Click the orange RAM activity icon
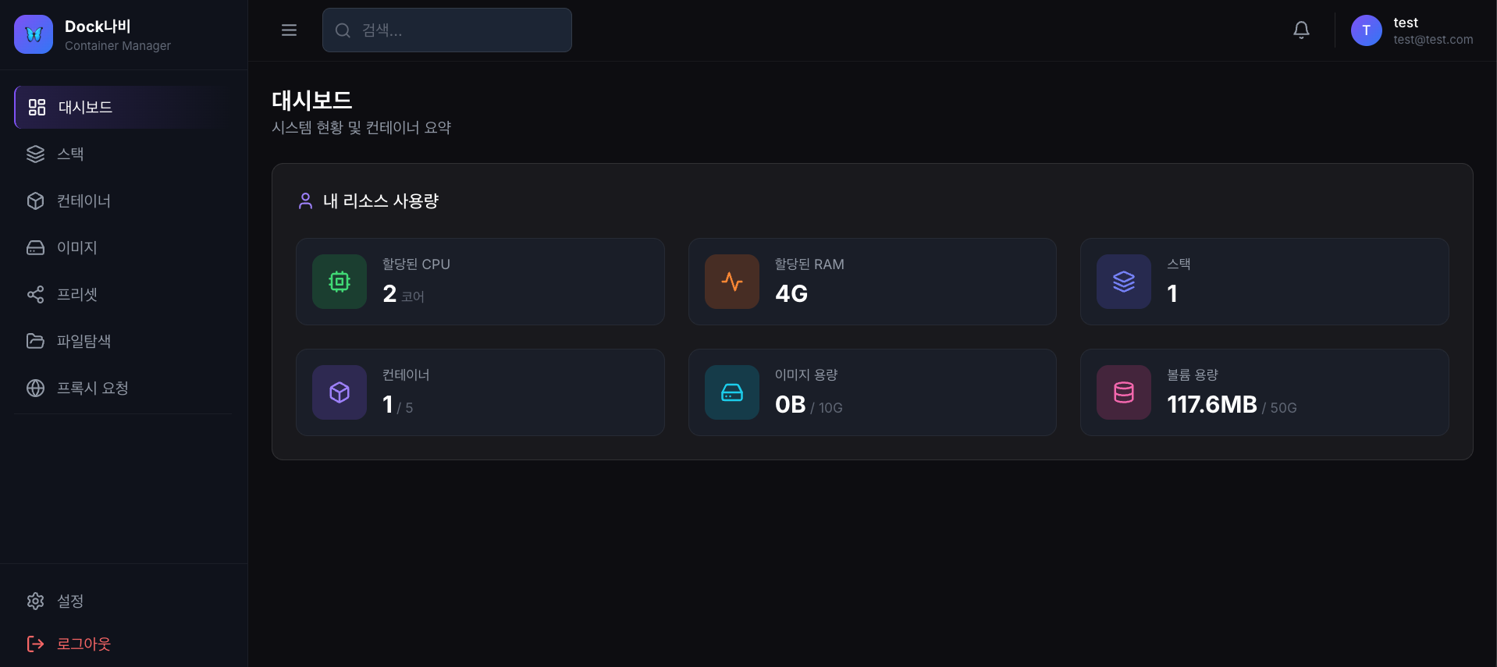 (x=732, y=282)
